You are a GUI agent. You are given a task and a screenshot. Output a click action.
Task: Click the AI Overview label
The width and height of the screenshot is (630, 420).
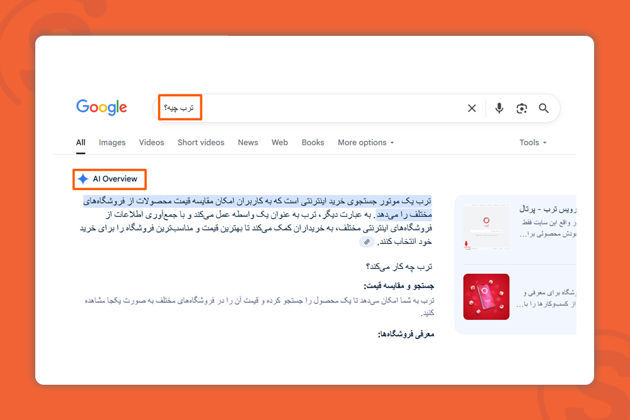[x=115, y=179]
